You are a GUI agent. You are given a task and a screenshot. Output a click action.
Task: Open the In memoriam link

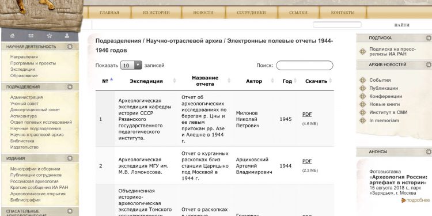(x=384, y=120)
